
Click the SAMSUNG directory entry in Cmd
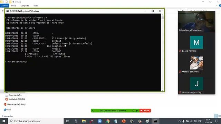point(56,51)
